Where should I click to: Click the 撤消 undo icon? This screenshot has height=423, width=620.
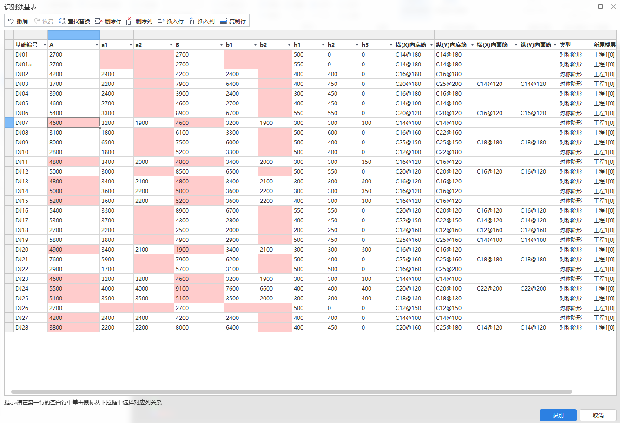(x=11, y=21)
